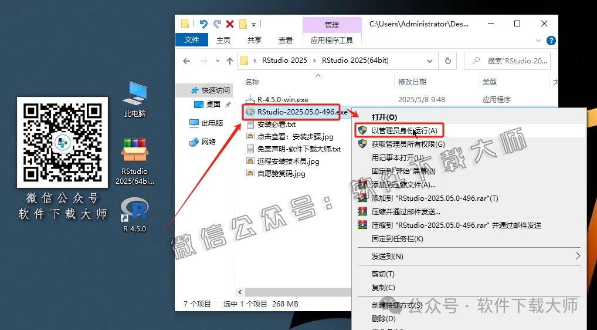The image size is (597, 330).
Task: Choose 以管理员身份运行(A) in the context menu
Action: pos(404,131)
